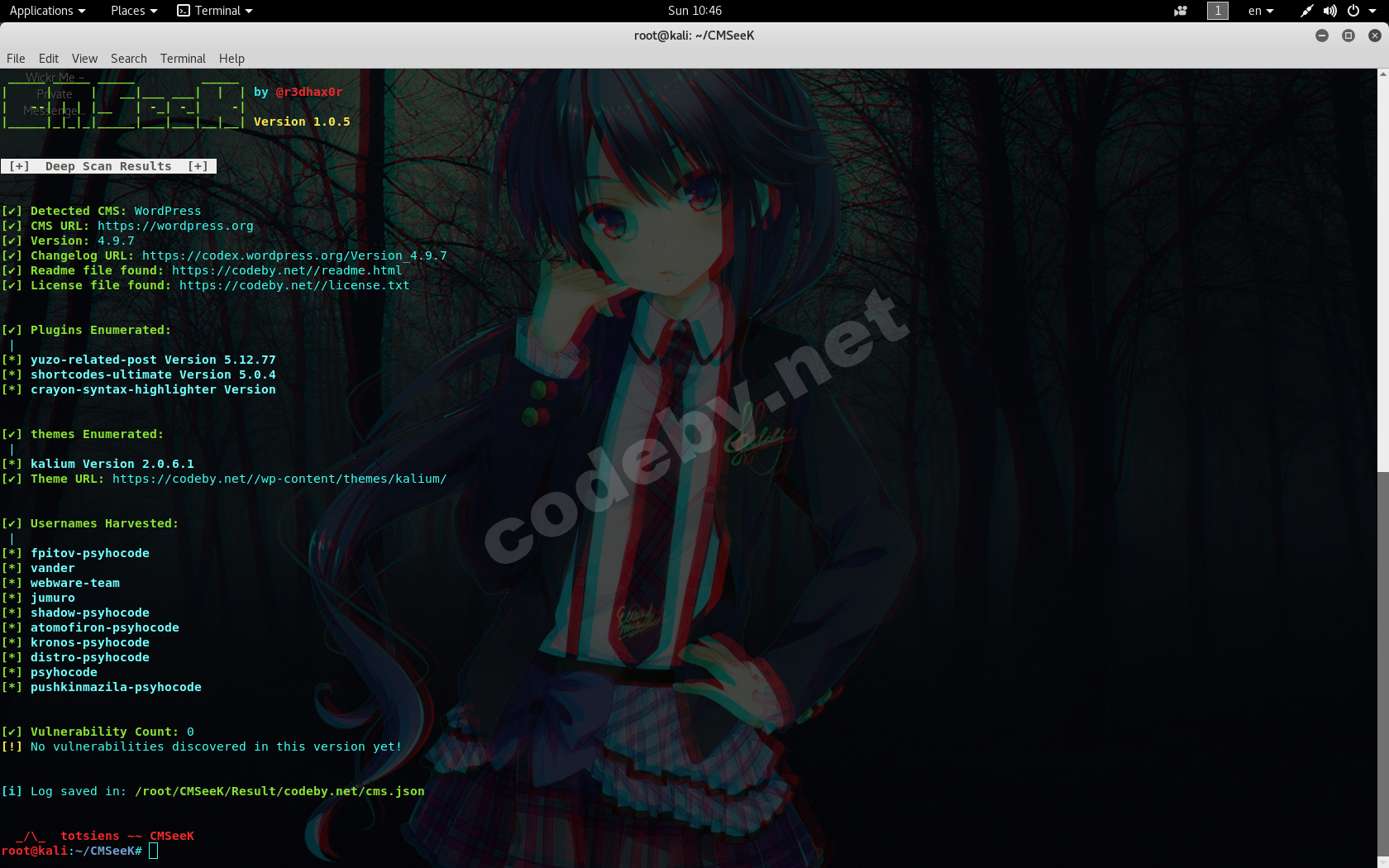Click the root@kali:~/CMSeeK# prompt text
Image resolution: width=1389 pixels, height=868 pixels.
click(x=72, y=851)
